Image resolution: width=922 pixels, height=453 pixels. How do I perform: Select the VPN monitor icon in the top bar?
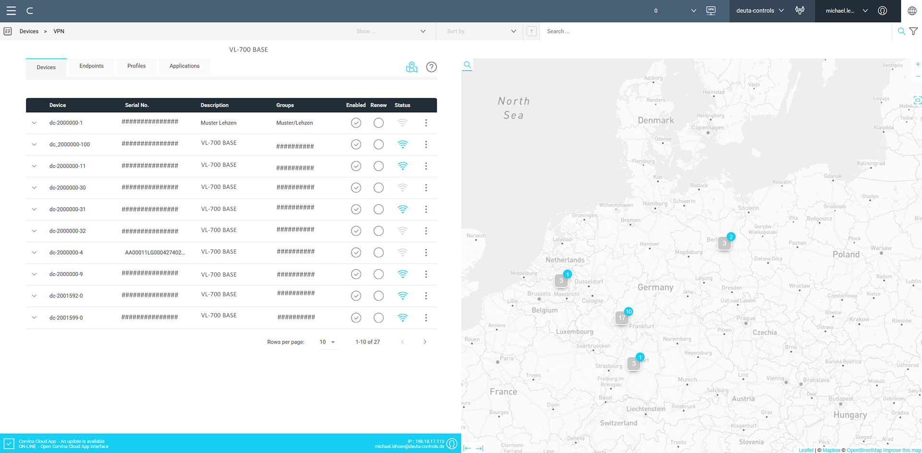pos(711,10)
